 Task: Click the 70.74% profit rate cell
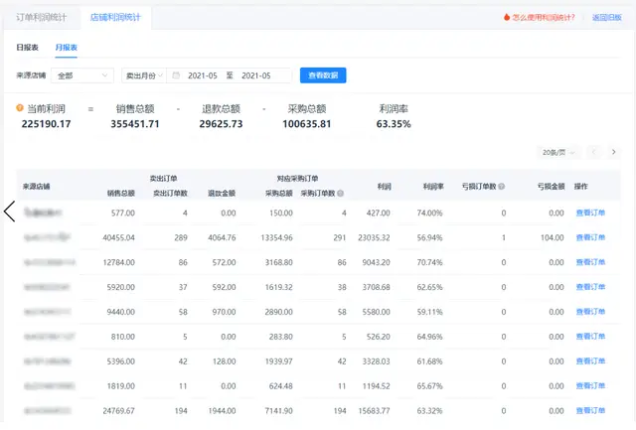click(429, 262)
